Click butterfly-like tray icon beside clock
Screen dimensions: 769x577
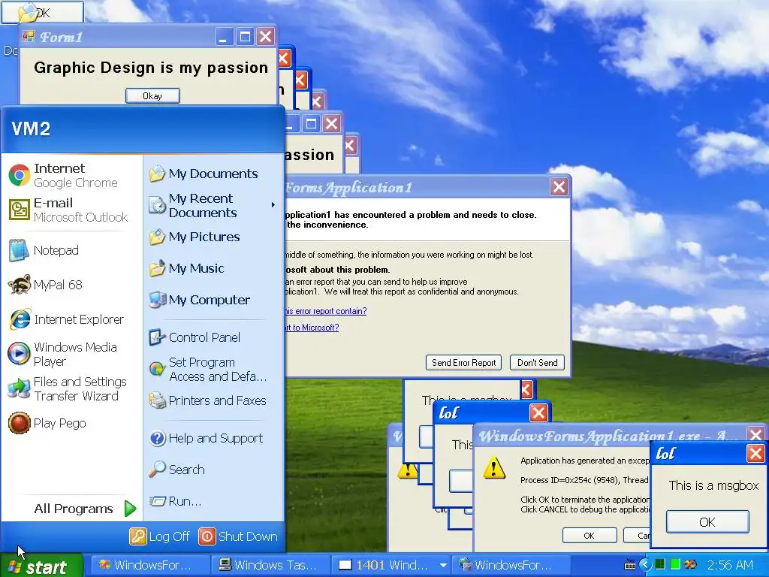click(x=691, y=565)
